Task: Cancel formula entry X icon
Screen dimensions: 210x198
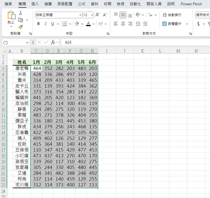Action: [x=39, y=43]
